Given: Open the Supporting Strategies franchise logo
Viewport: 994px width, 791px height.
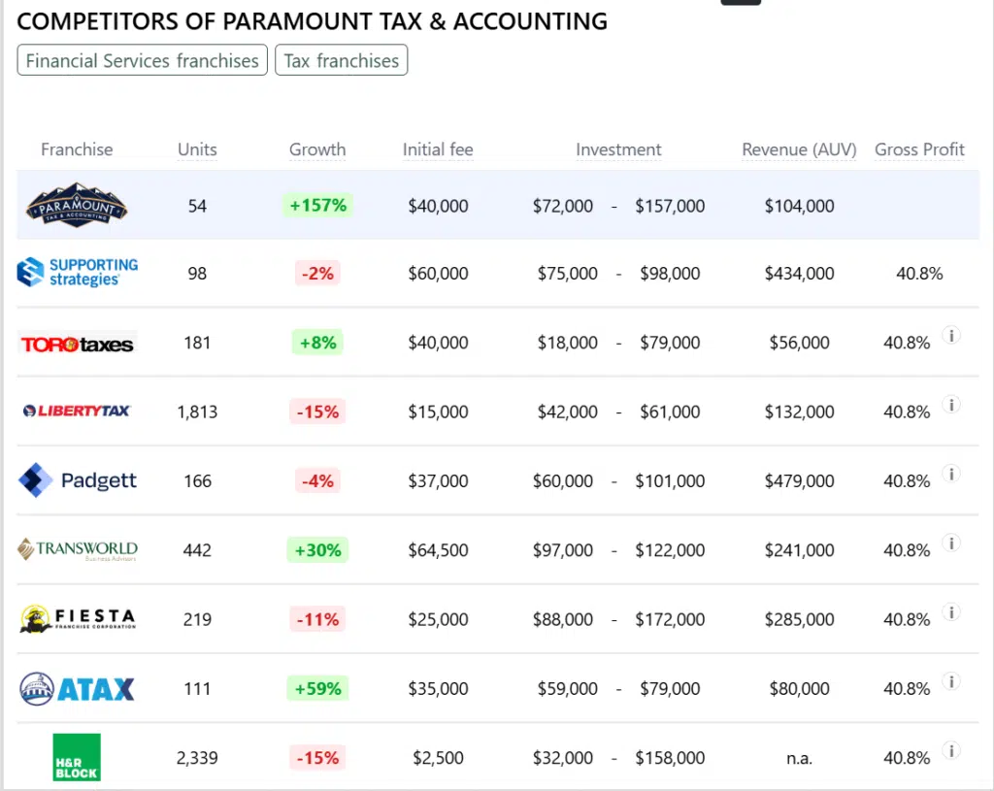Looking at the screenshot, I should click(78, 273).
